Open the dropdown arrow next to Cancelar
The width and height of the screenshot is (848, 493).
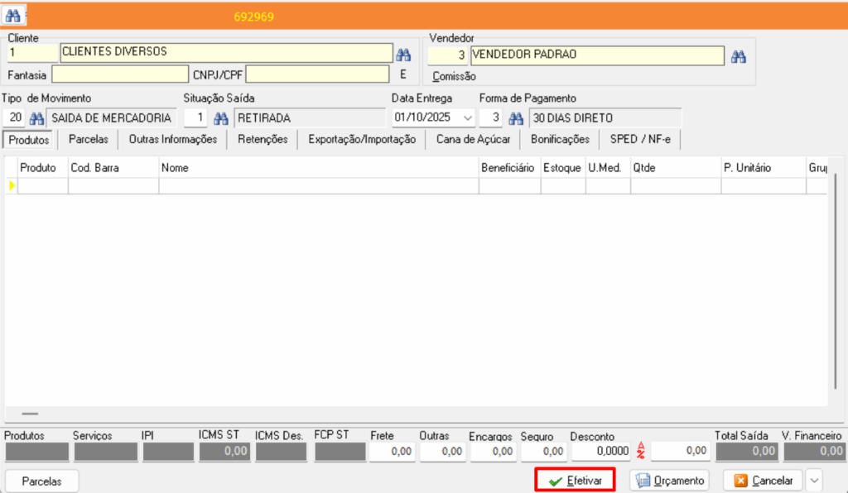coord(814,480)
